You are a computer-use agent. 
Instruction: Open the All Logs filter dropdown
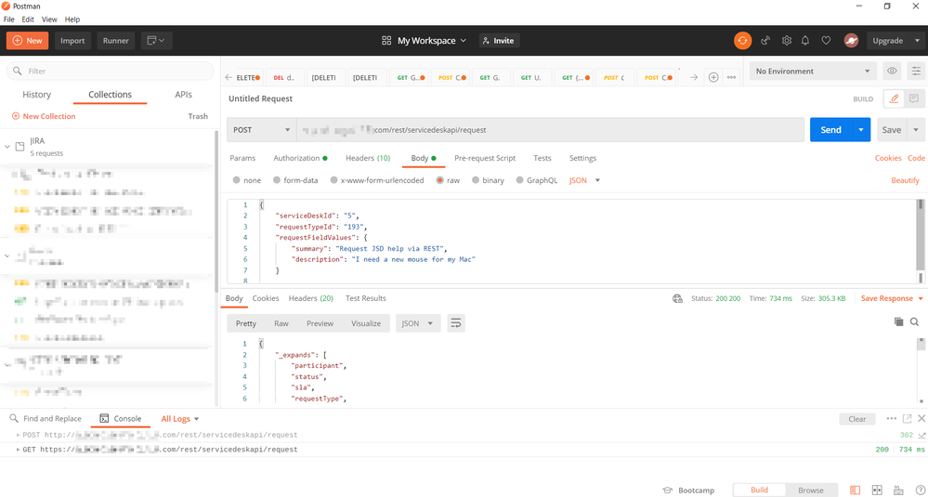(x=180, y=418)
